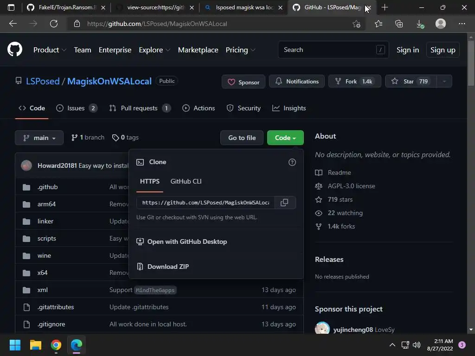The height and width of the screenshot is (356, 475).
Task: Open Edge settings and more menu
Action: coord(462,24)
